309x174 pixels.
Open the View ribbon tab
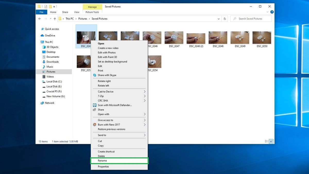77,12
